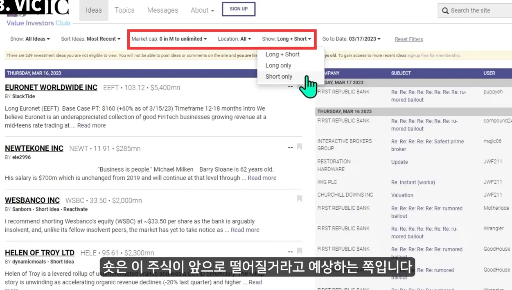The height and width of the screenshot is (290, 512).
Task: Expand the Location: All dropdown
Action: (235, 39)
